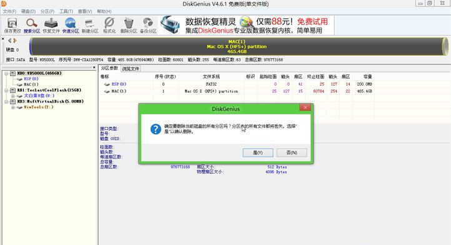Click the 保存更改 save changes toolbar icon

pos(12,26)
